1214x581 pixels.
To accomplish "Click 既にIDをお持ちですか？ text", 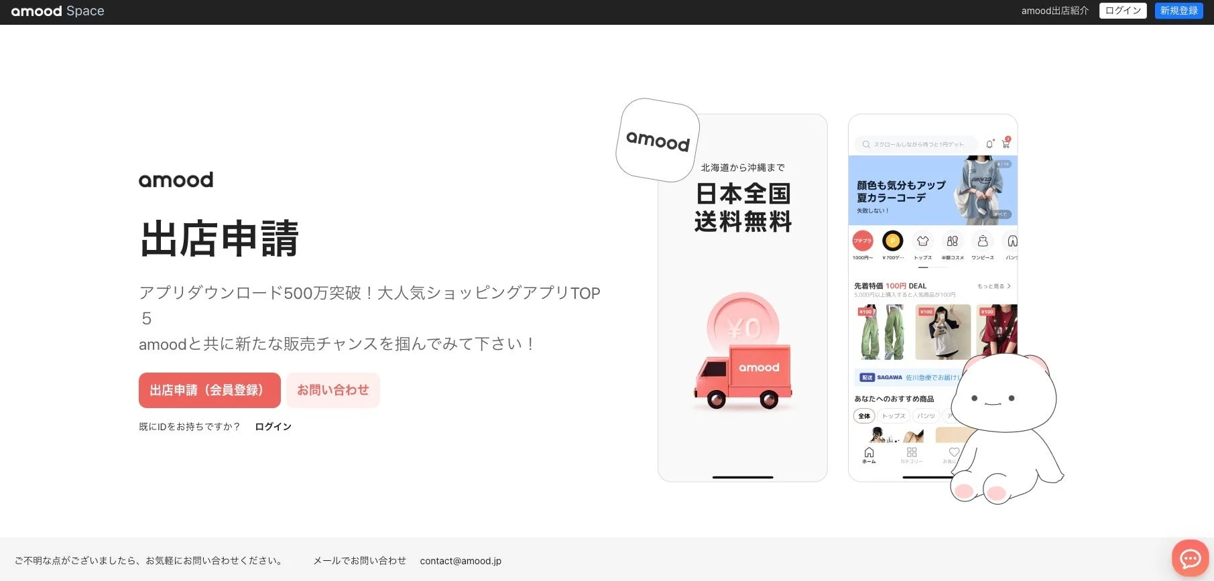I will click(190, 427).
